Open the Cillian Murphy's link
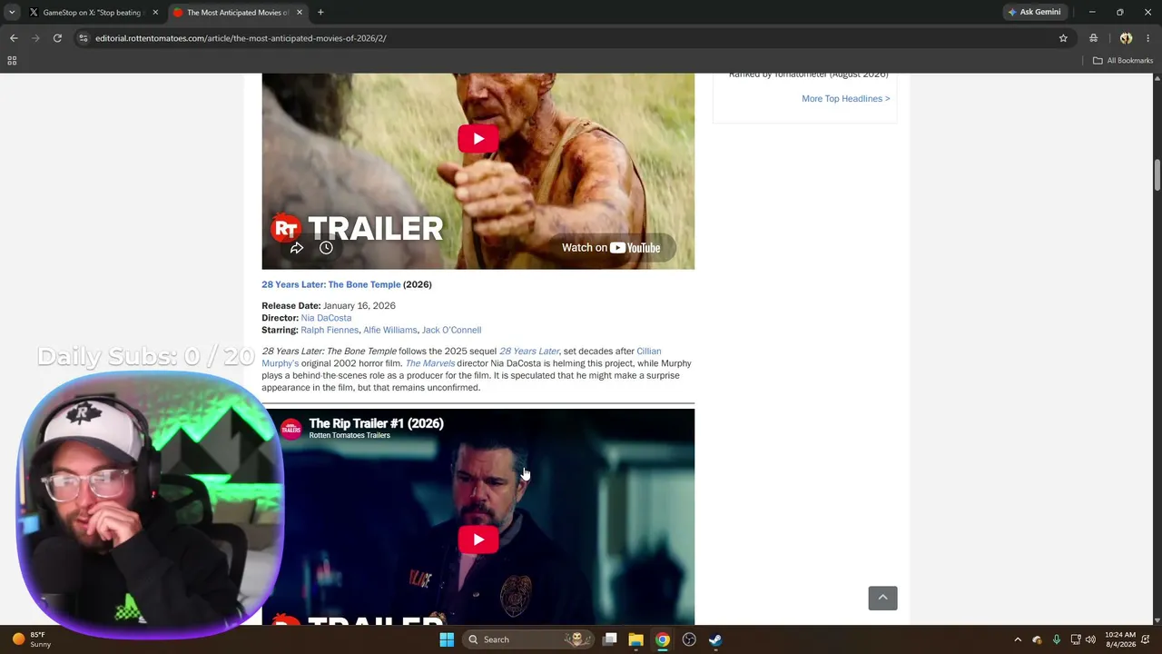Screen dimensions: 1162x654 pyautogui.click(x=461, y=357)
